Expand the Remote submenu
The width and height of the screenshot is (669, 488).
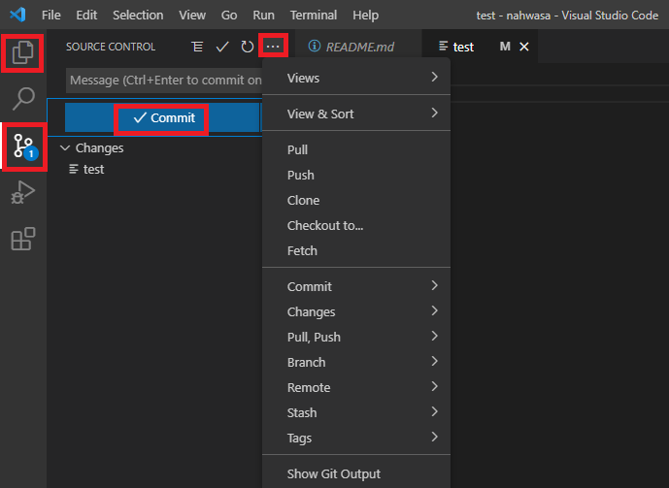[x=356, y=387]
